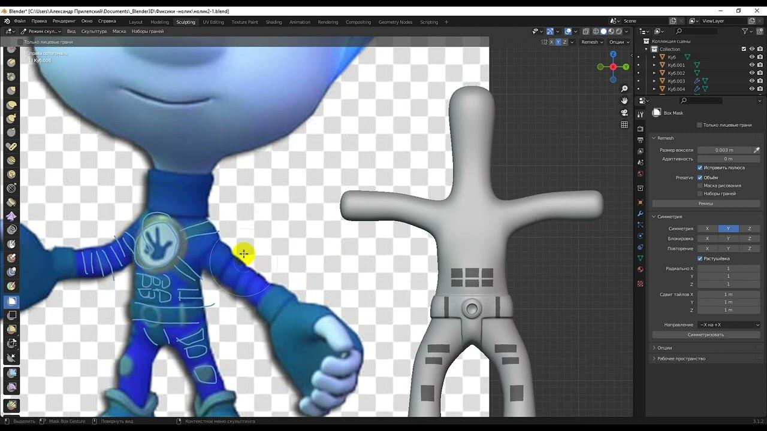Open the Object Data green triangle tab
This screenshot has height=431, width=767.
coord(641,258)
